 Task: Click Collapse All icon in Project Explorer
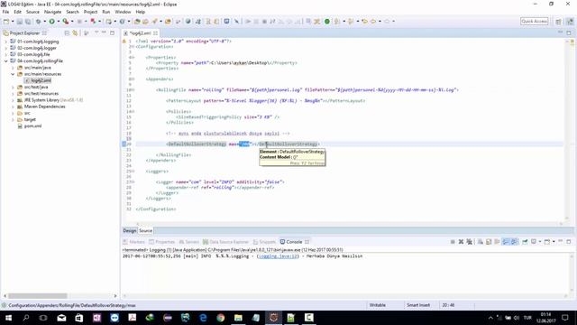click(x=67, y=33)
